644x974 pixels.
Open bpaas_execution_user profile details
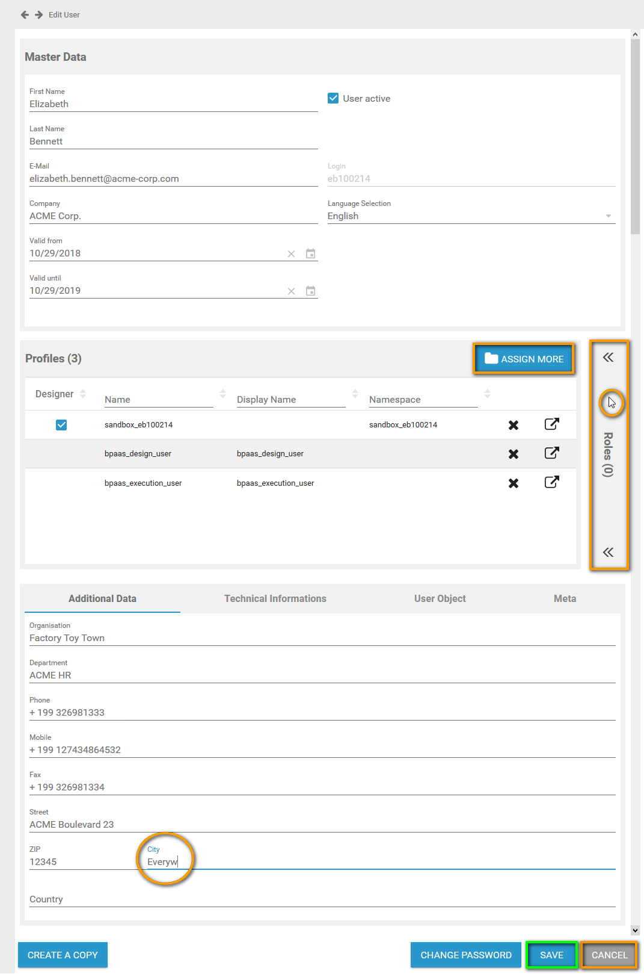pos(551,482)
